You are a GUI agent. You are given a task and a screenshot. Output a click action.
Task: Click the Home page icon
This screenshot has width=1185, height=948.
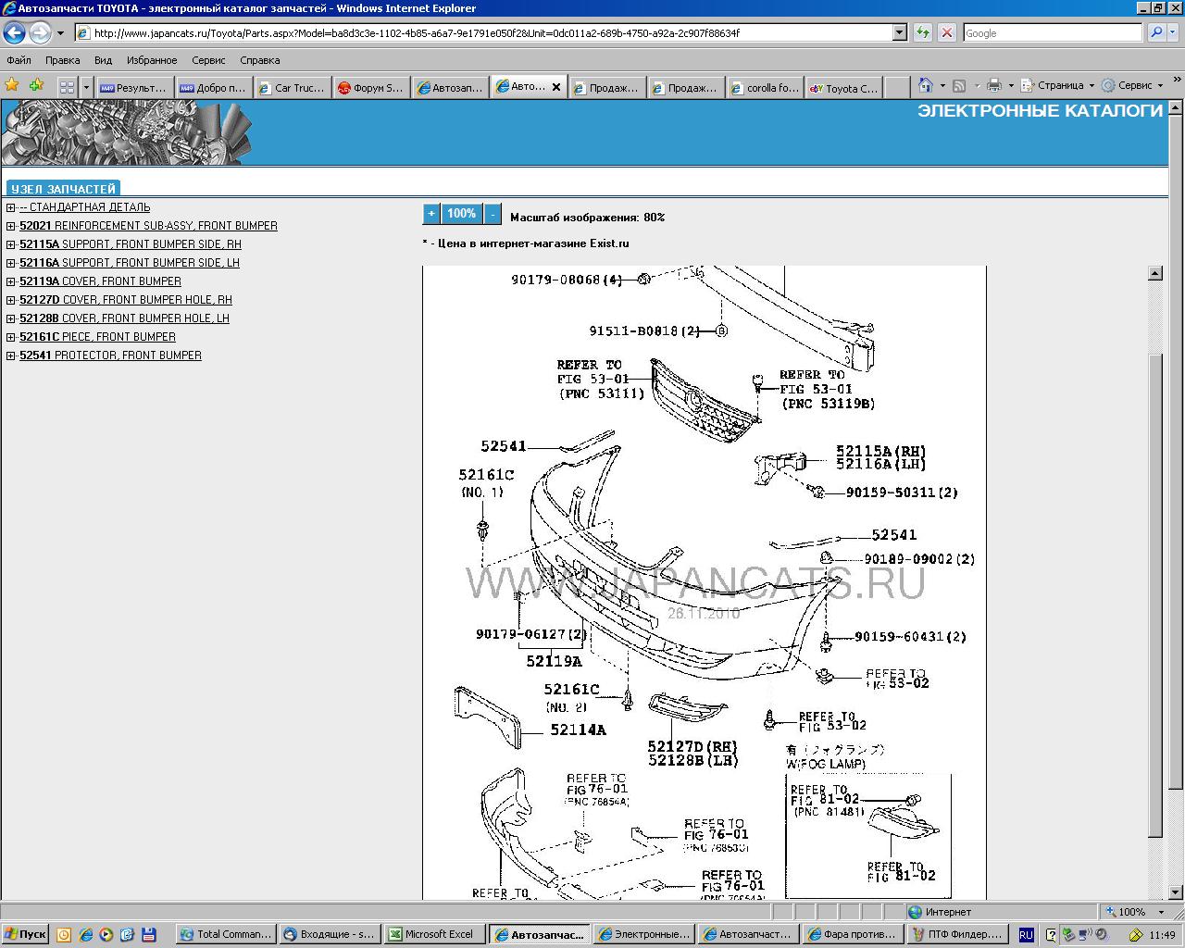point(925,85)
